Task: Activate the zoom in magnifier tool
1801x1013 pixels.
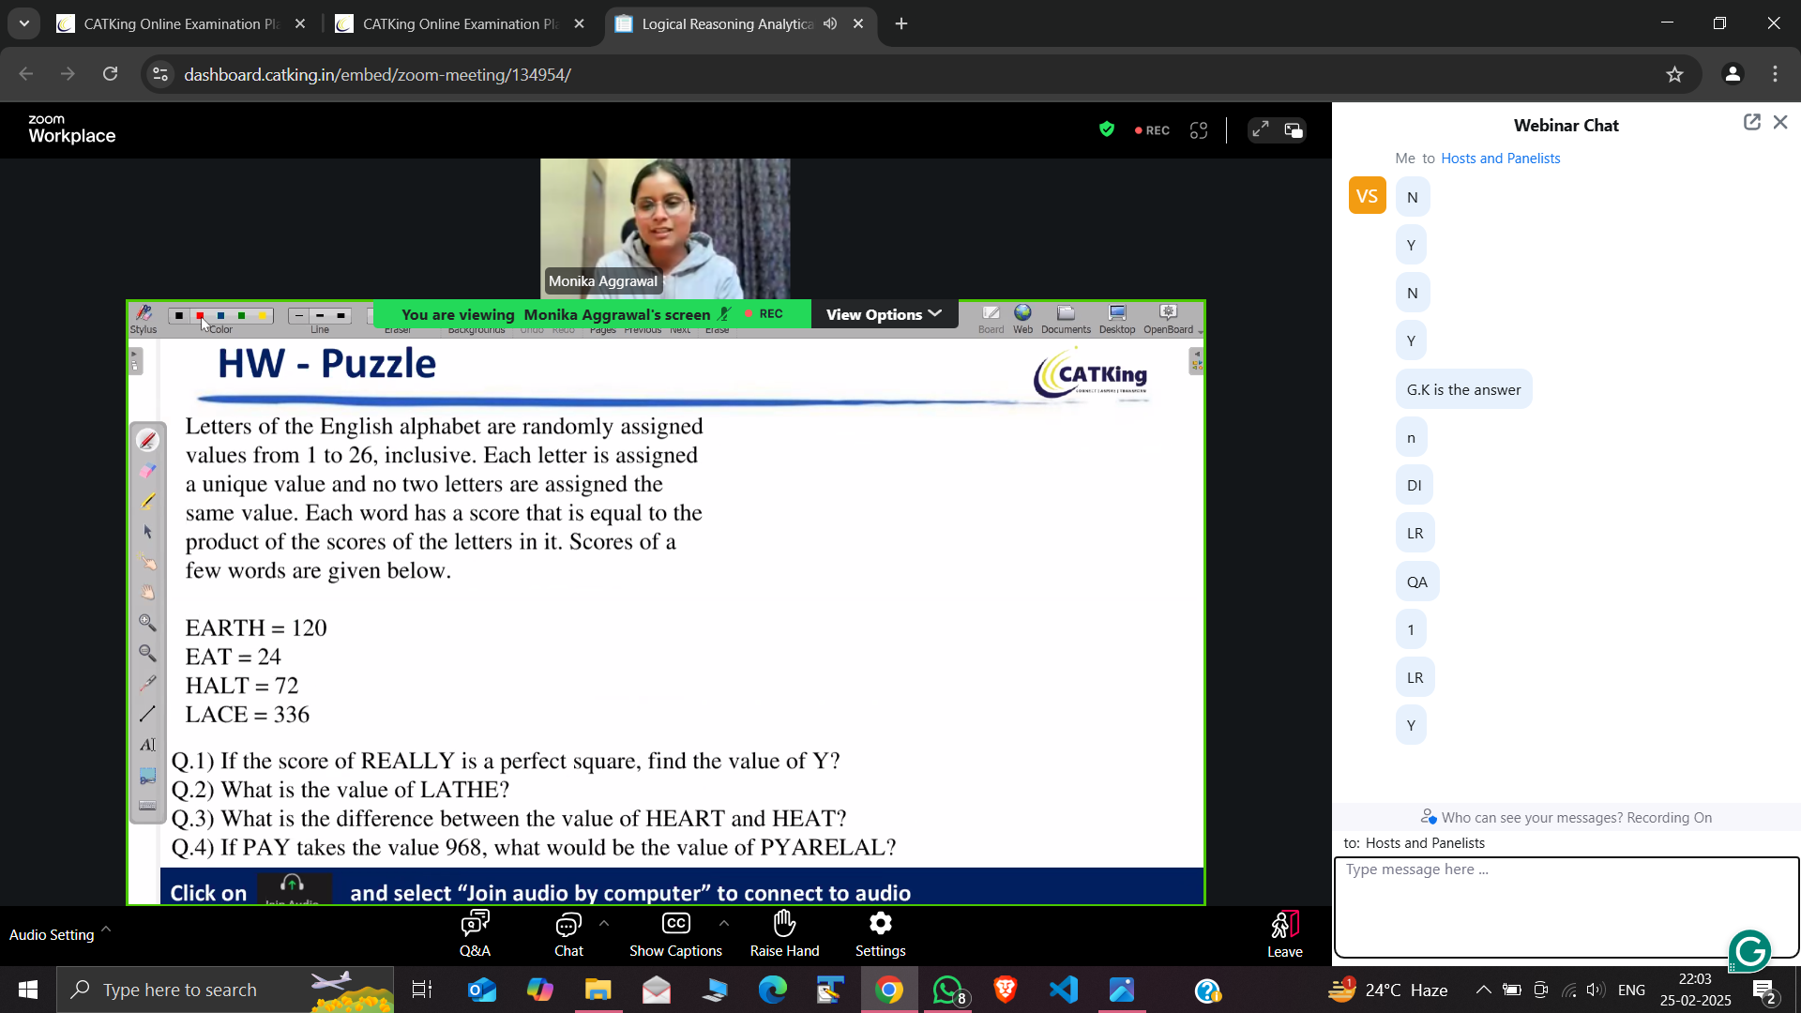Action: click(148, 623)
